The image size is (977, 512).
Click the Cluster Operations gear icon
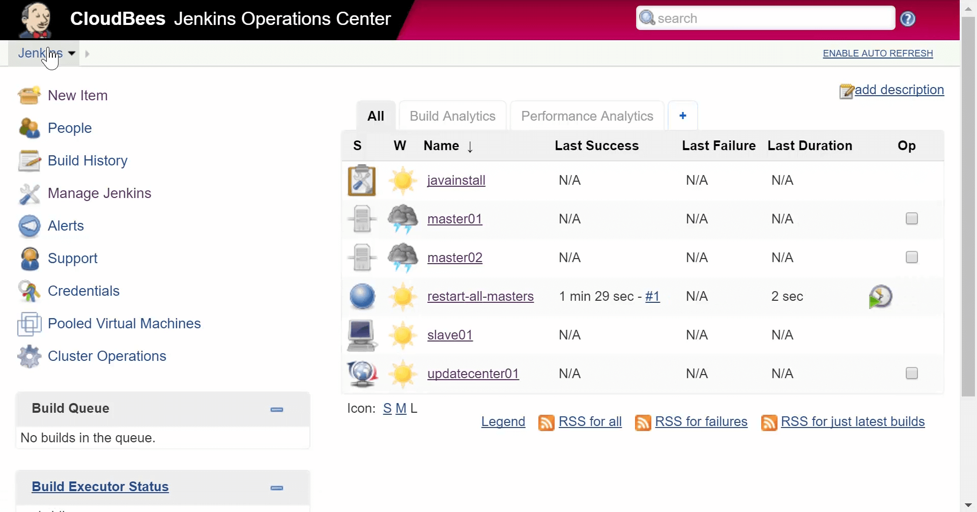click(29, 356)
